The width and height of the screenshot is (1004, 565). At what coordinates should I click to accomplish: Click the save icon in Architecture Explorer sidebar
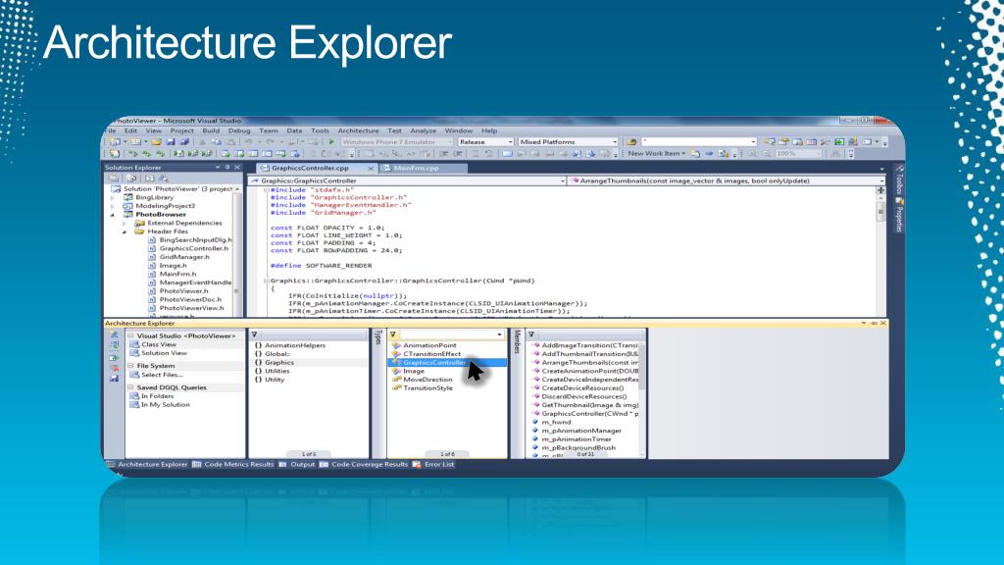(114, 379)
